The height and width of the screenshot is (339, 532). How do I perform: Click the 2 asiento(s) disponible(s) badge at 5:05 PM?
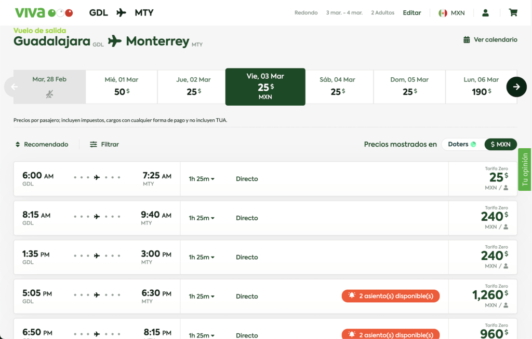click(x=391, y=296)
